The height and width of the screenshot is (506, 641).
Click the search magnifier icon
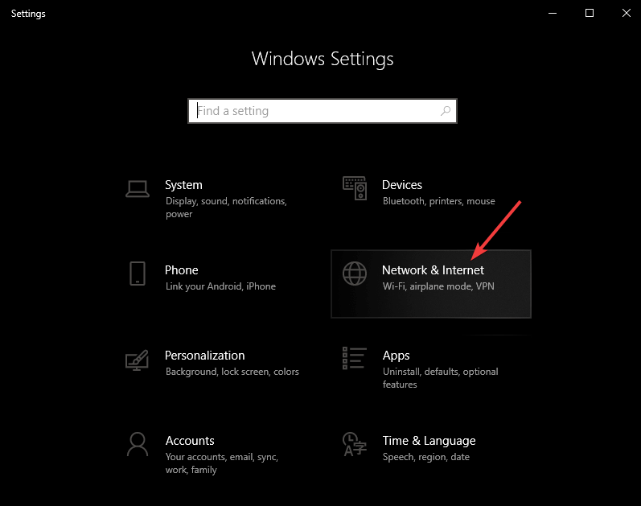446,111
